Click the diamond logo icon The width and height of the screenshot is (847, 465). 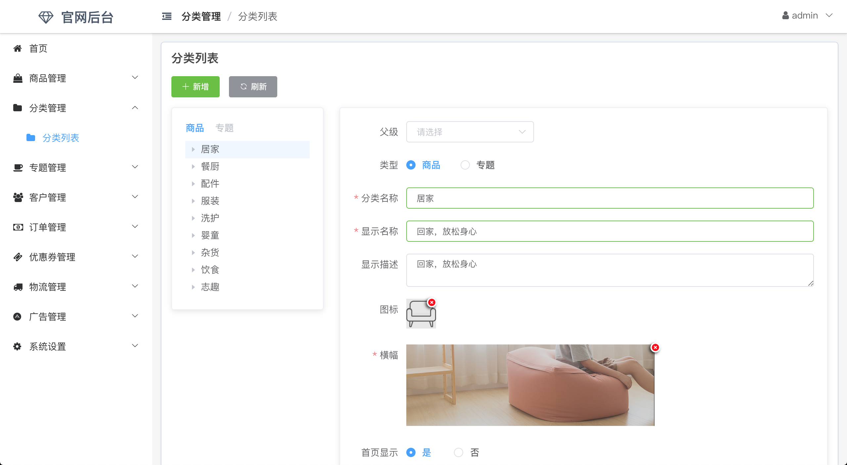(x=46, y=17)
